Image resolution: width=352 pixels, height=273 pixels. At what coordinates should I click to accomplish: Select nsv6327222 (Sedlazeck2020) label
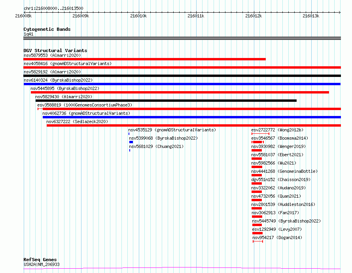77,122
